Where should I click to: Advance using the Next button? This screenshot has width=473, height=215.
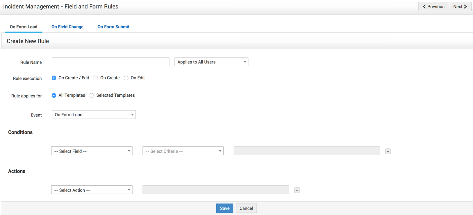click(x=461, y=6)
